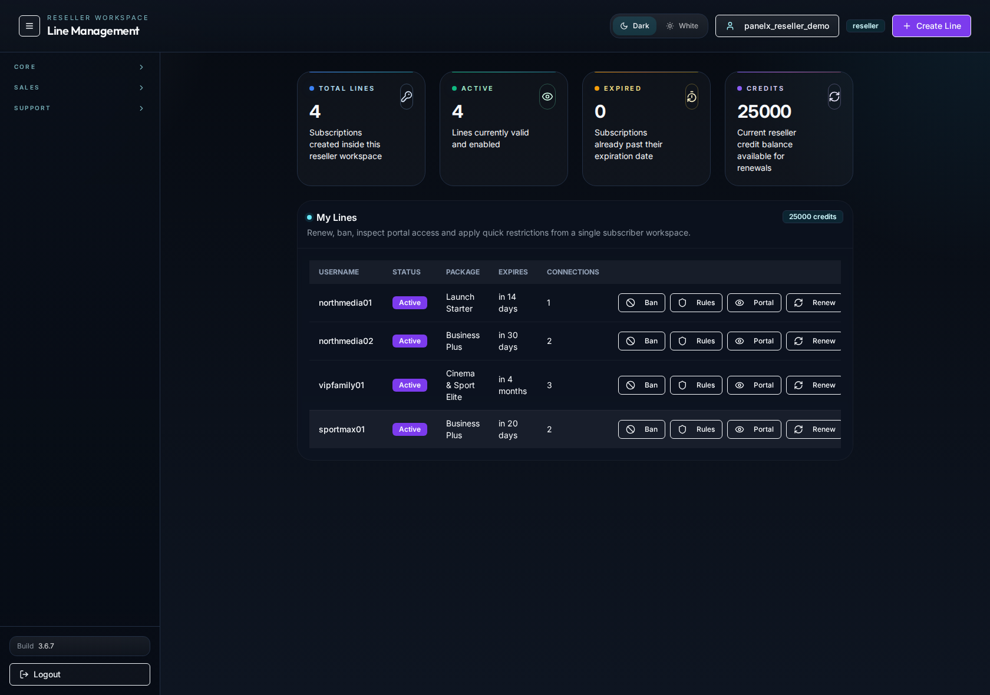Open the Portal view for sportmax01
This screenshot has width=990, height=695.
pos(753,429)
